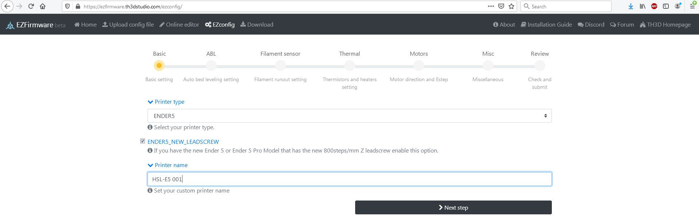Collapse the Printer type section
This screenshot has width=699, height=222.
click(166, 102)
